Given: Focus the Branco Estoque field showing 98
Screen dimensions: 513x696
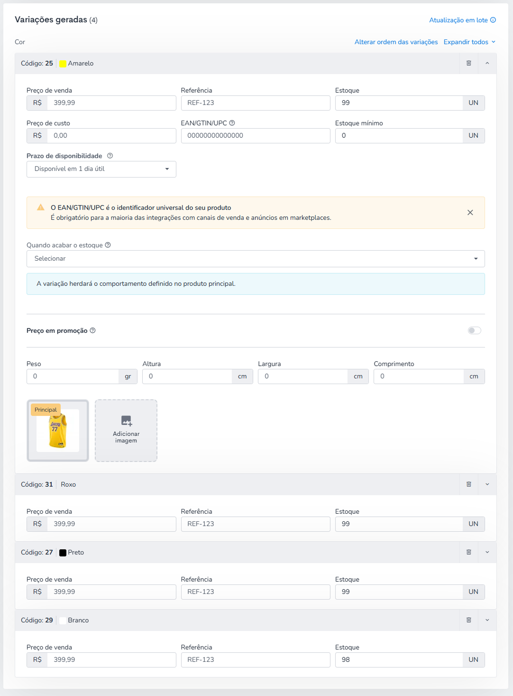Looking at the screenshot, I should point(399,660).
